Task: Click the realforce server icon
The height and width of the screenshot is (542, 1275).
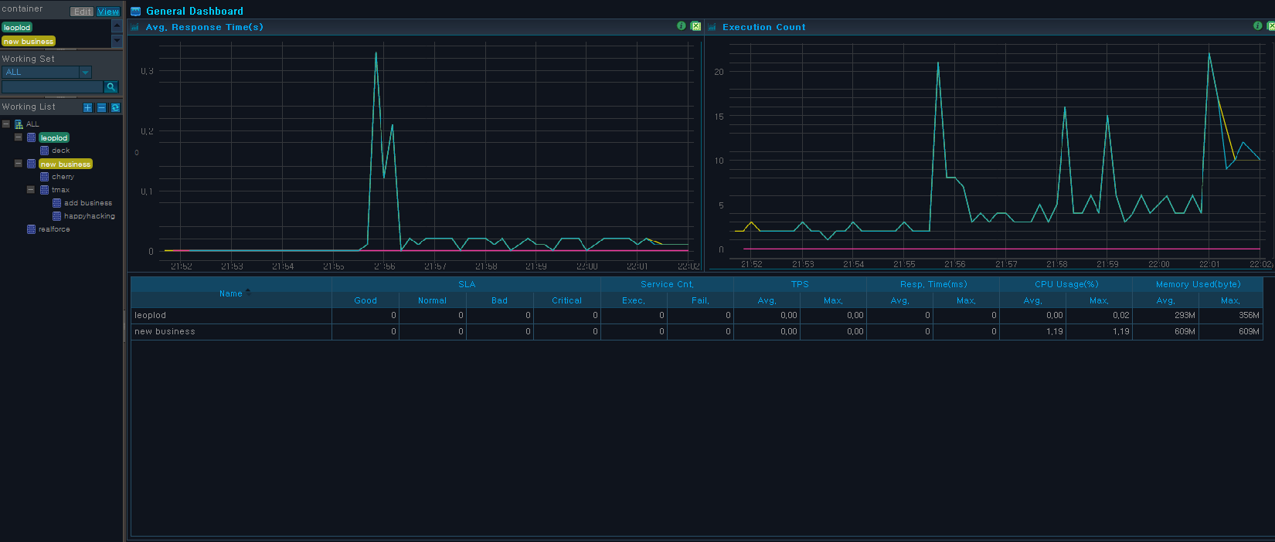Action: (x=31, y=229)
